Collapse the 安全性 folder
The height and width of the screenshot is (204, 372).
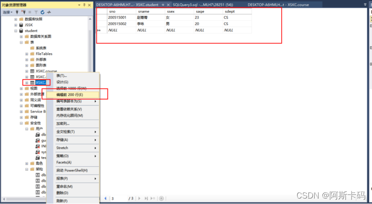point(21,123)
